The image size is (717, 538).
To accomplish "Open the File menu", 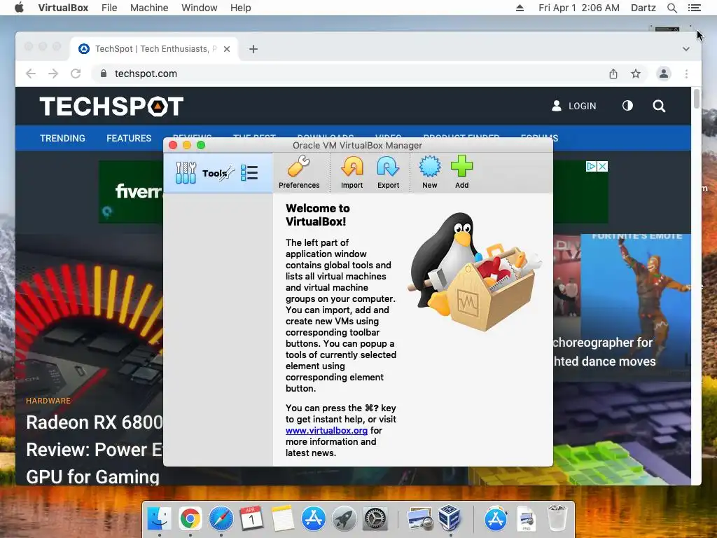I will 109,8.
